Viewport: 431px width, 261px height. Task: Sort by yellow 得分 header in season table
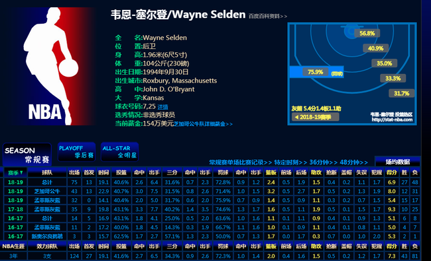click(392, 172)
